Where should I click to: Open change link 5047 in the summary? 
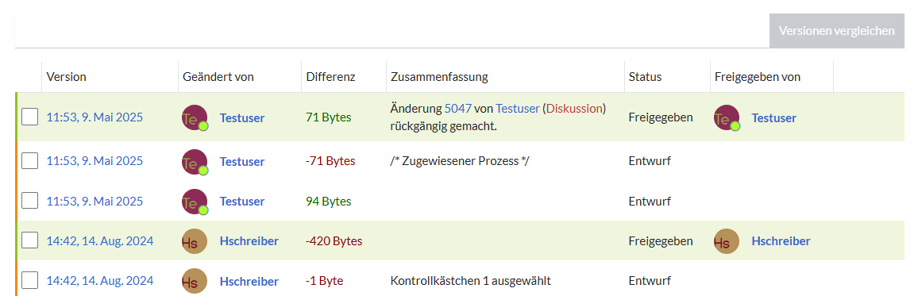pos(458,108)
